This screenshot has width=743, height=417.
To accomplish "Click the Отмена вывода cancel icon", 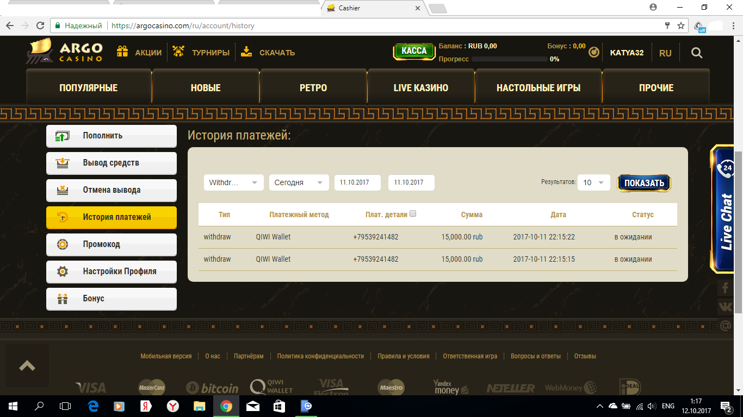I will [63, 190].
